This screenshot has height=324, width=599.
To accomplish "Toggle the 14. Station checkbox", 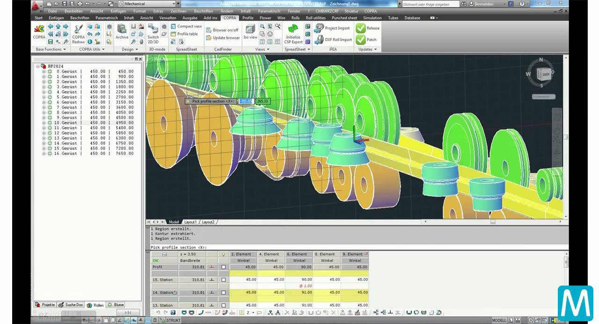I will tap(223, 293).
